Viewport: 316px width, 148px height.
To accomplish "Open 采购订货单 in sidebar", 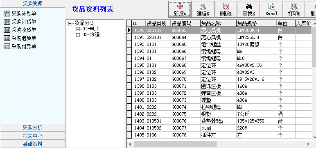I will tap(20, 22).
